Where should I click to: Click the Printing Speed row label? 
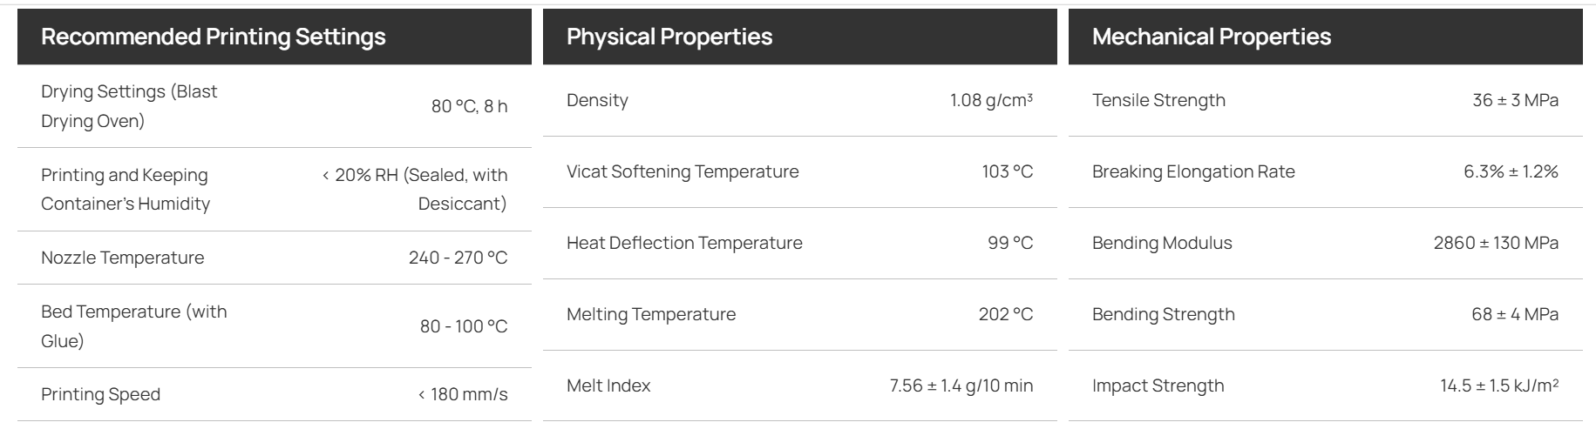(x=100, y=394)
